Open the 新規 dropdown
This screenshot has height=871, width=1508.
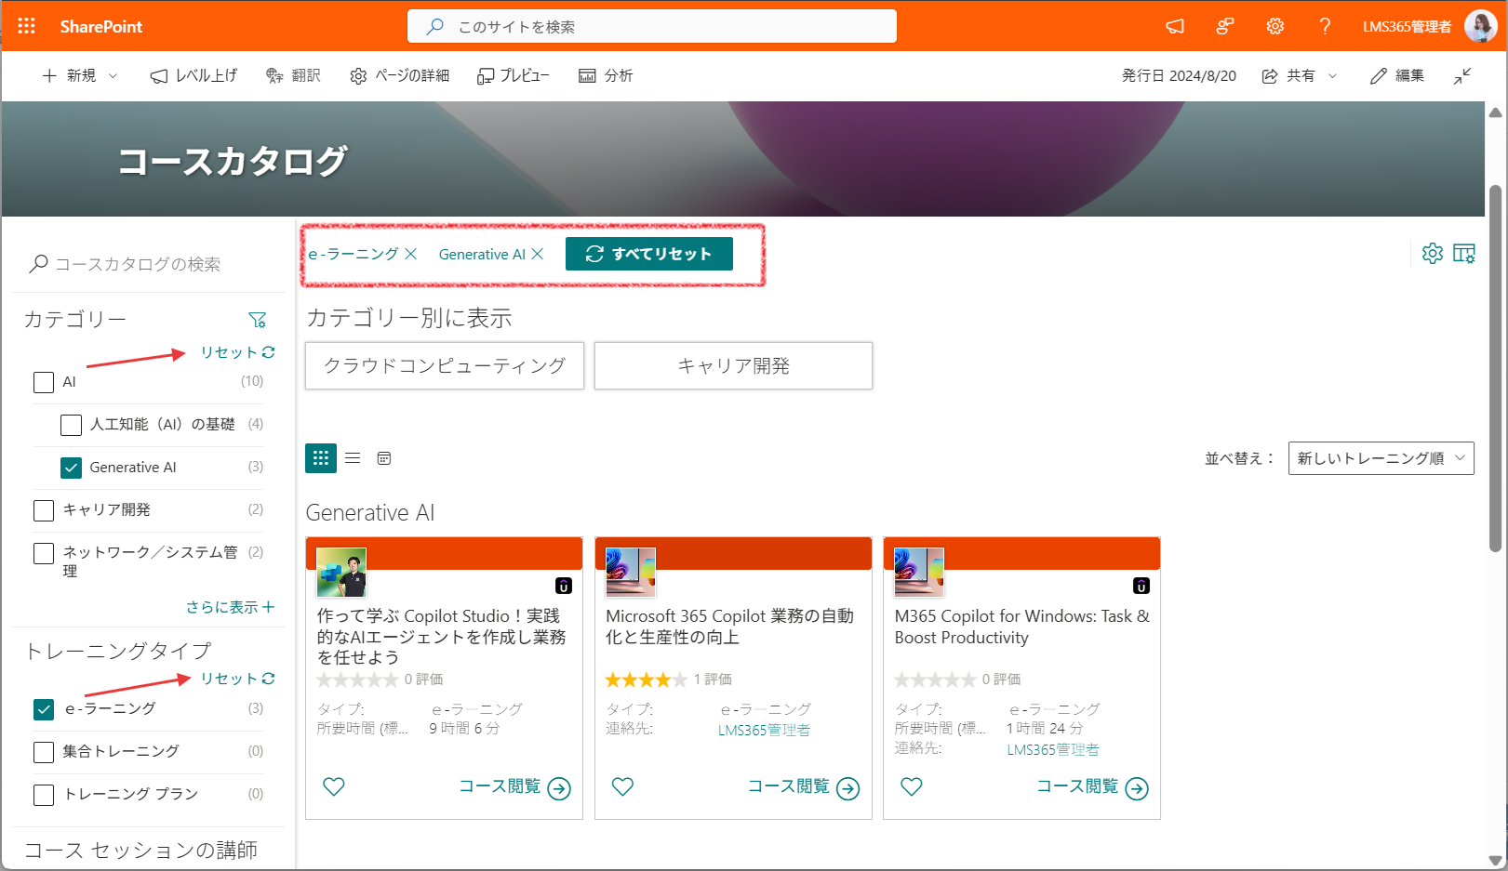coord(80,76)
